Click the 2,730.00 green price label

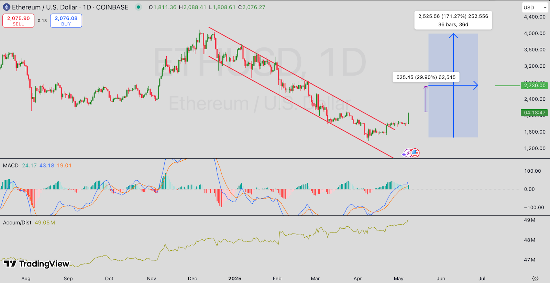534,86
